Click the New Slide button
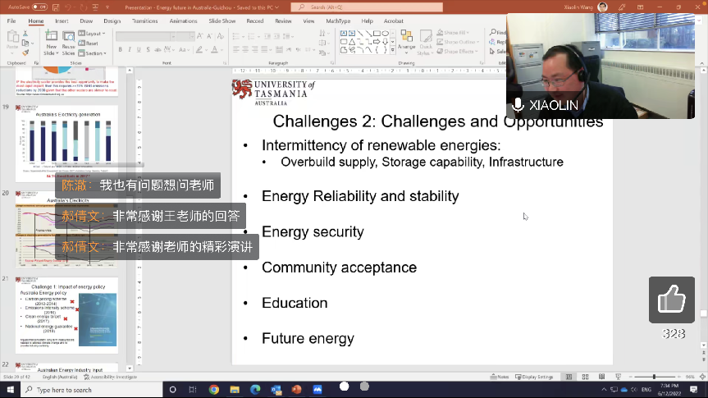The width and height of the screenshot is (708, 398). [51, 43]
